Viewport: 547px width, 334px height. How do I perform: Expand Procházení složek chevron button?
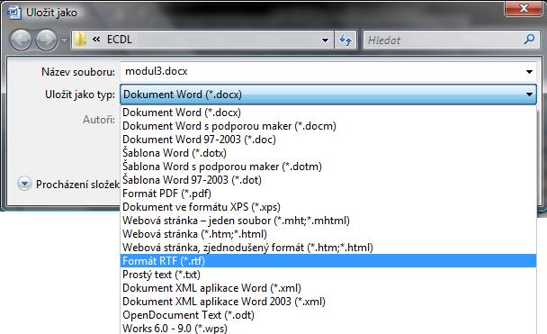tap(24, 184)
